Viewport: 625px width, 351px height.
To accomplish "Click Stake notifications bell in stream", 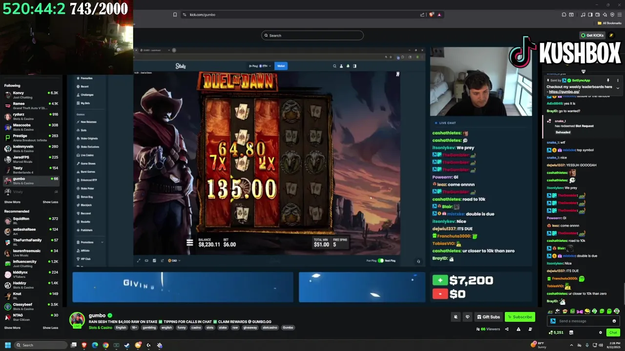I will [348, 66].
